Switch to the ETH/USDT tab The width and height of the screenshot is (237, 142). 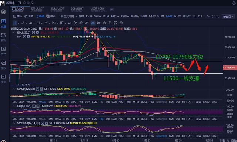[37, 10]
